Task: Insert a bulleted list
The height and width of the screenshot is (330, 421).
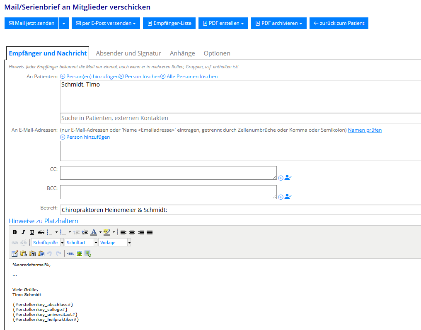Action: point(50,232)
